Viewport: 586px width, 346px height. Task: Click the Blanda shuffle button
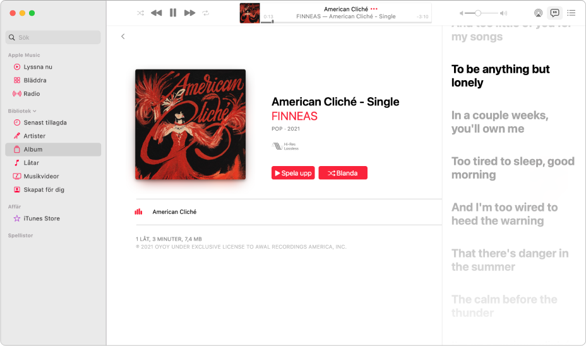[343, 173]
